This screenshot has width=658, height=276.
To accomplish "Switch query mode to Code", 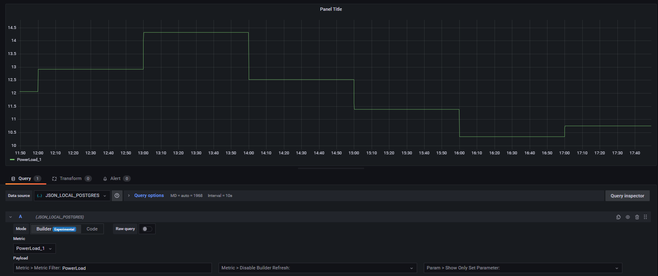I will [92, 229].
